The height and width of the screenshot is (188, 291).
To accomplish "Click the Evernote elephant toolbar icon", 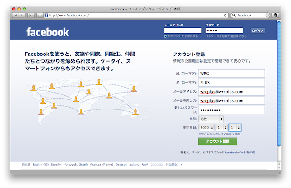I will (x=276, y=15).
